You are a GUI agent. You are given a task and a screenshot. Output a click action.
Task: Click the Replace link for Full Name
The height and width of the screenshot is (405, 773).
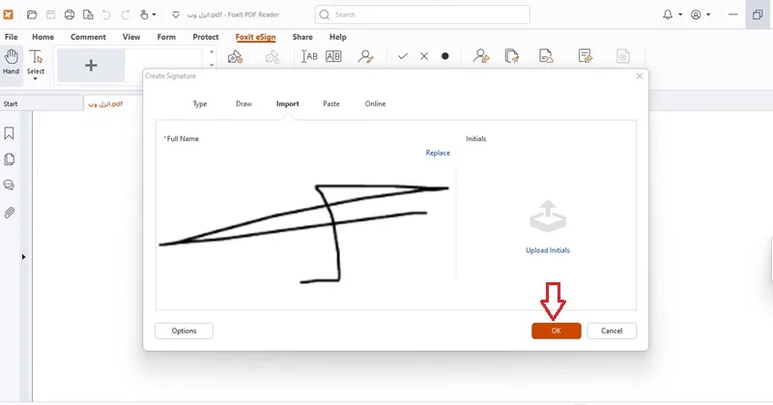(x=438, y=153)
